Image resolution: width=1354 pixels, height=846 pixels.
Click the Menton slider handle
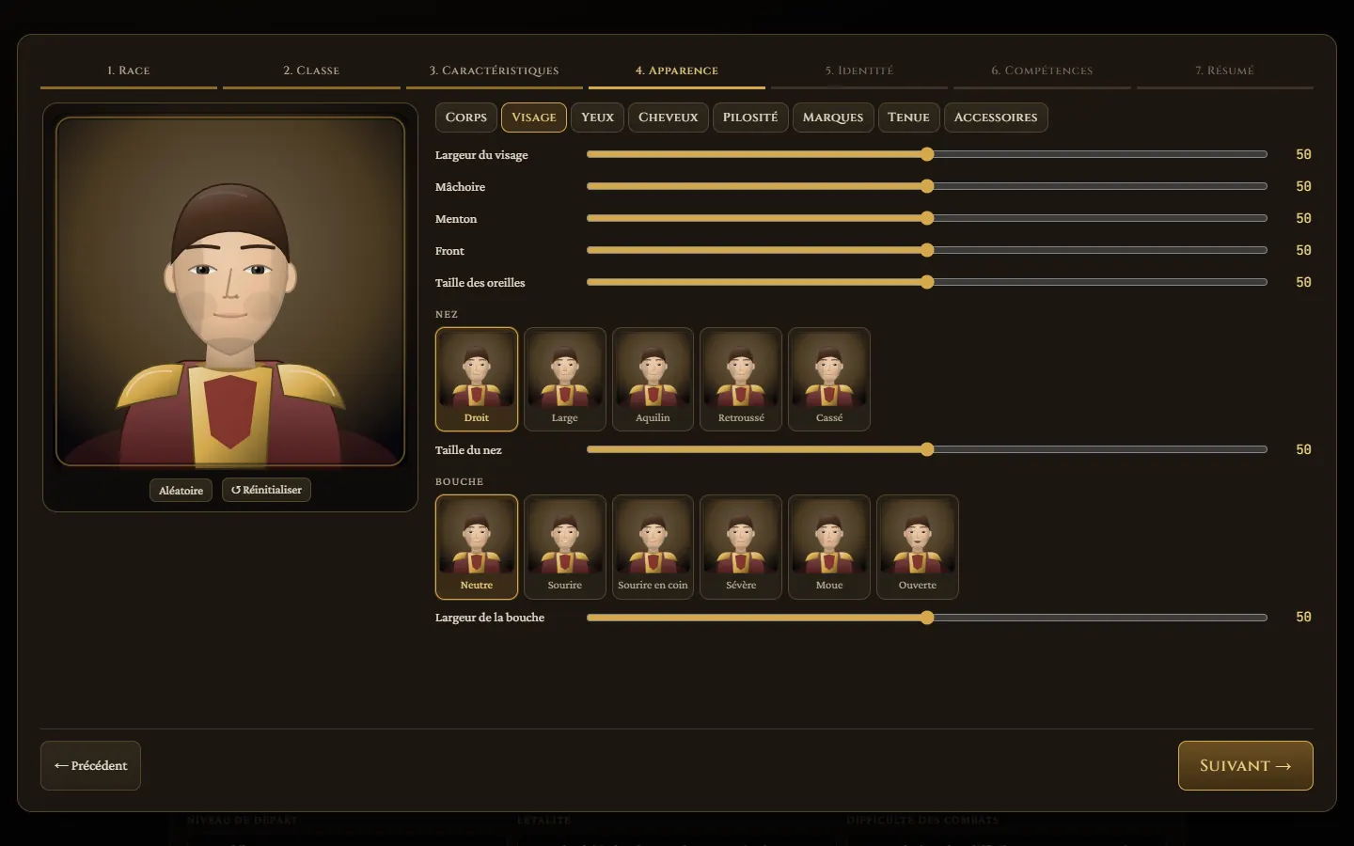click(927, 218)
